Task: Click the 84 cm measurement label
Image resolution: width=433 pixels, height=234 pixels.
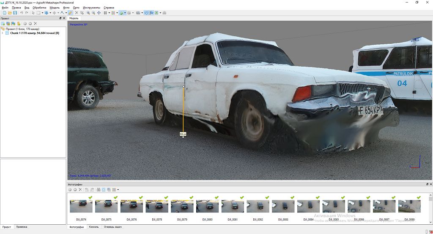Action: coord(183,134)
